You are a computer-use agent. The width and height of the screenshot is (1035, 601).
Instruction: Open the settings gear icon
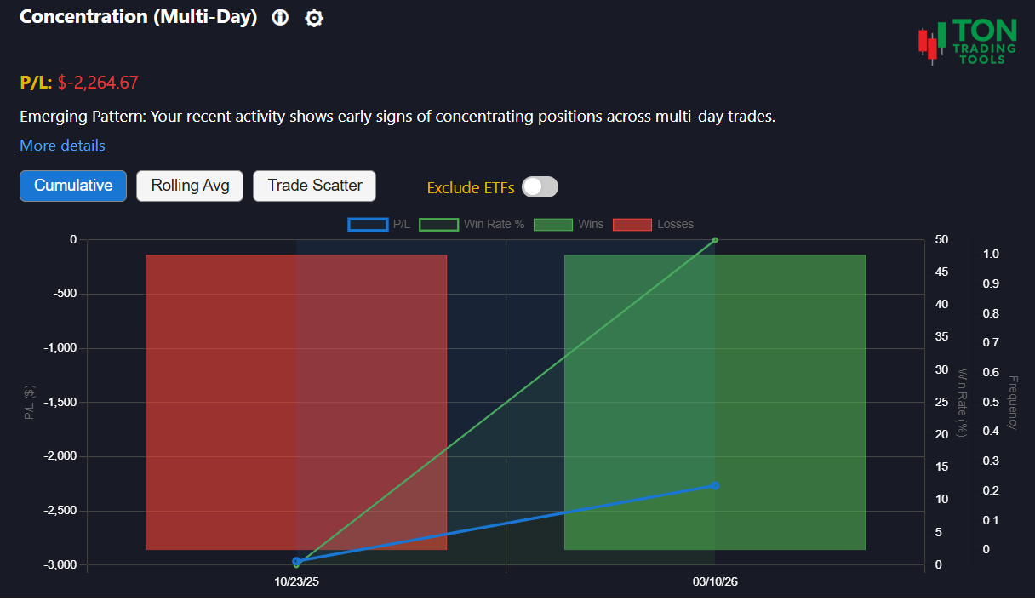[313, 17]
